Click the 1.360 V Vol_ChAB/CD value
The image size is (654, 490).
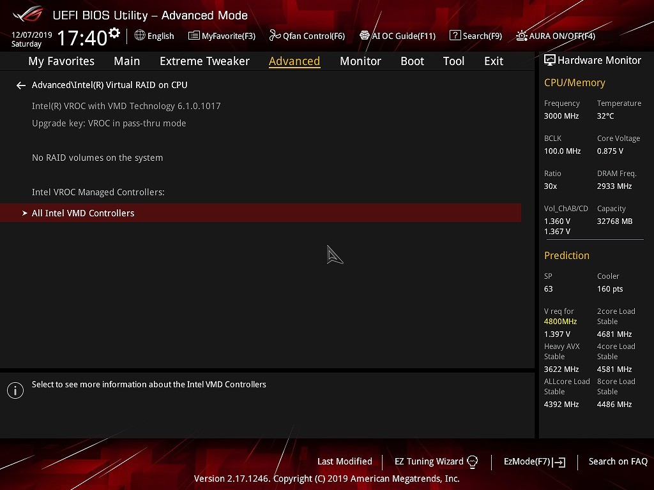[557, 221]
